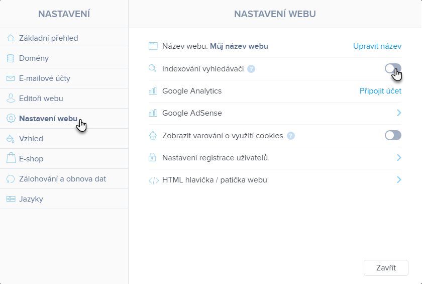The image size is (422, 284).
Task: Click the envelope icon for E-mailové účty
Action: pyautogui.click(x=11, y=78)
